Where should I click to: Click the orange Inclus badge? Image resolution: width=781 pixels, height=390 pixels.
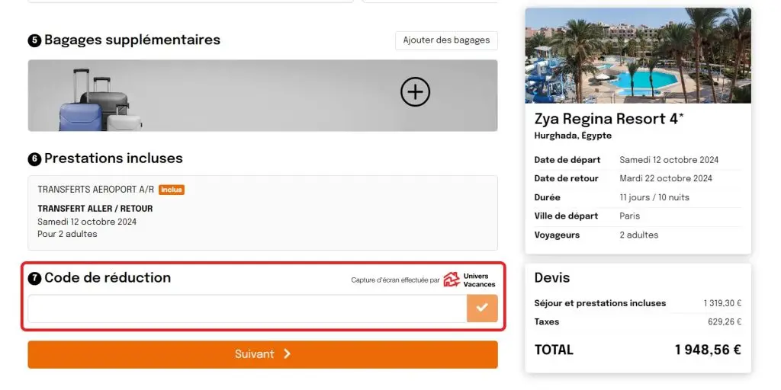coord(172,190)
